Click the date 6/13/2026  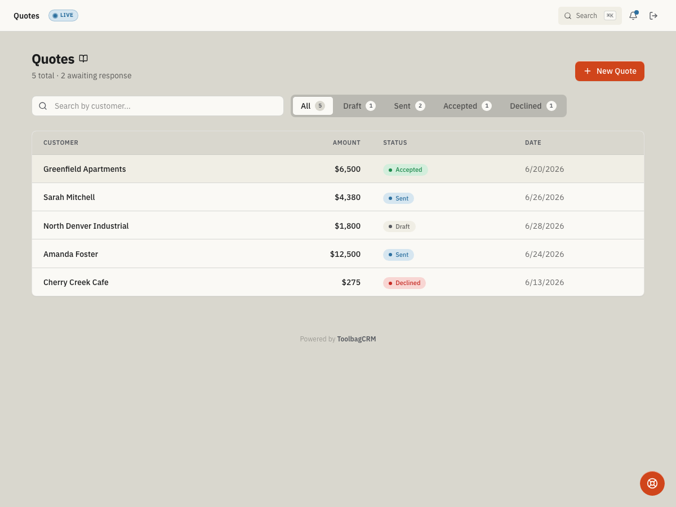[x=544, y=282]
